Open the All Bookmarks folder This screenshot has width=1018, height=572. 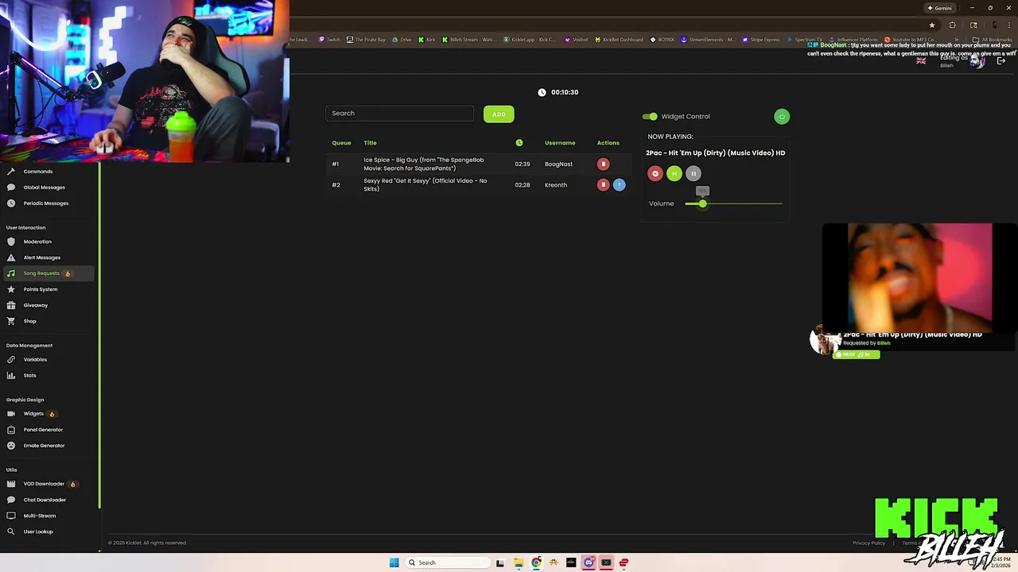pos(992,40)
